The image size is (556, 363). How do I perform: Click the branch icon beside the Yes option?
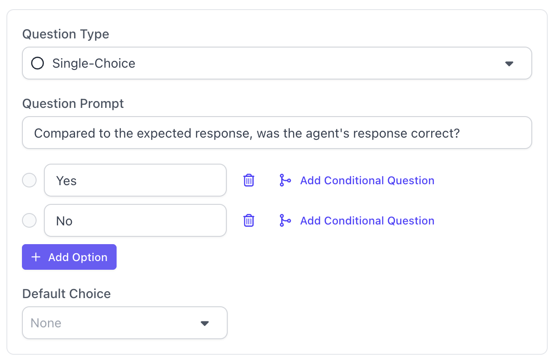285,181
